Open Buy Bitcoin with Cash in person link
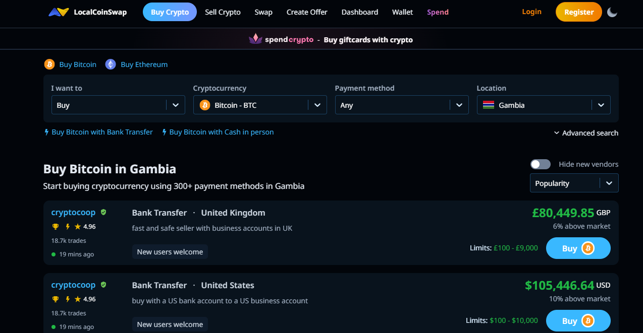 pos(222,132)
